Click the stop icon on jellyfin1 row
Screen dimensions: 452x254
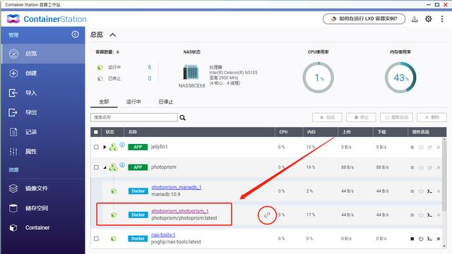412,147
